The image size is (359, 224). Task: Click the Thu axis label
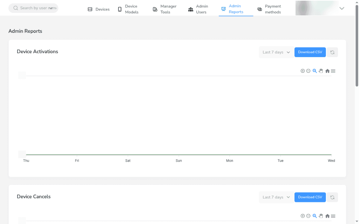(x=26, y=161)
